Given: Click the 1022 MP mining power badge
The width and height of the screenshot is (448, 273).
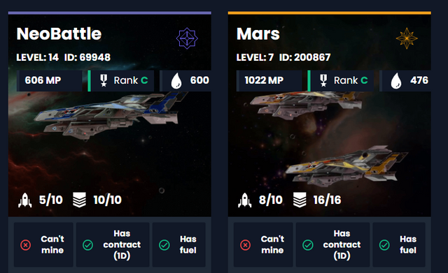Looking at the screenshot, I should 269,81.
